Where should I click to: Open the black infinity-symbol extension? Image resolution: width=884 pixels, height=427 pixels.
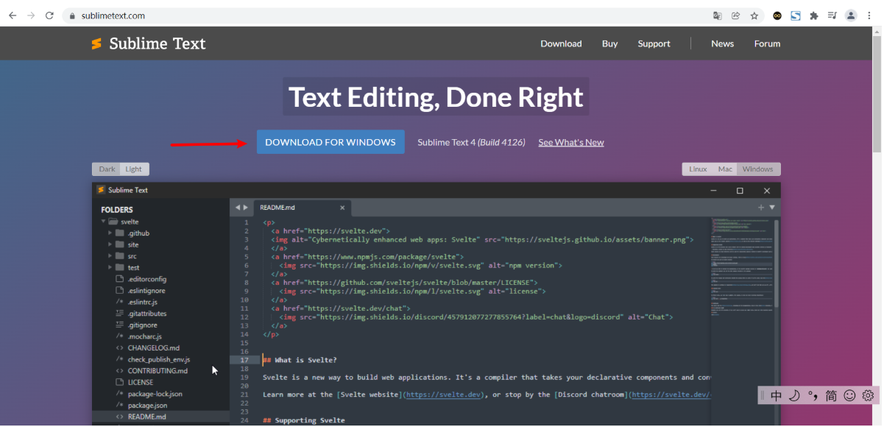pos(777,15)
